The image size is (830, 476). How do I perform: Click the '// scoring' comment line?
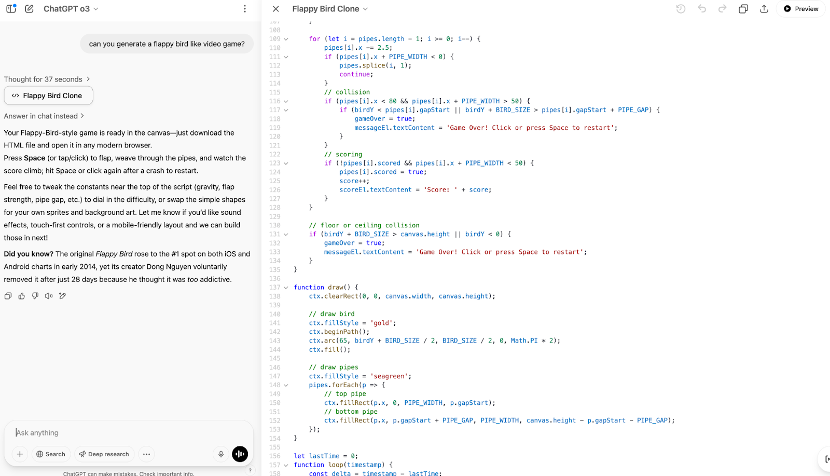coord(343,154)
